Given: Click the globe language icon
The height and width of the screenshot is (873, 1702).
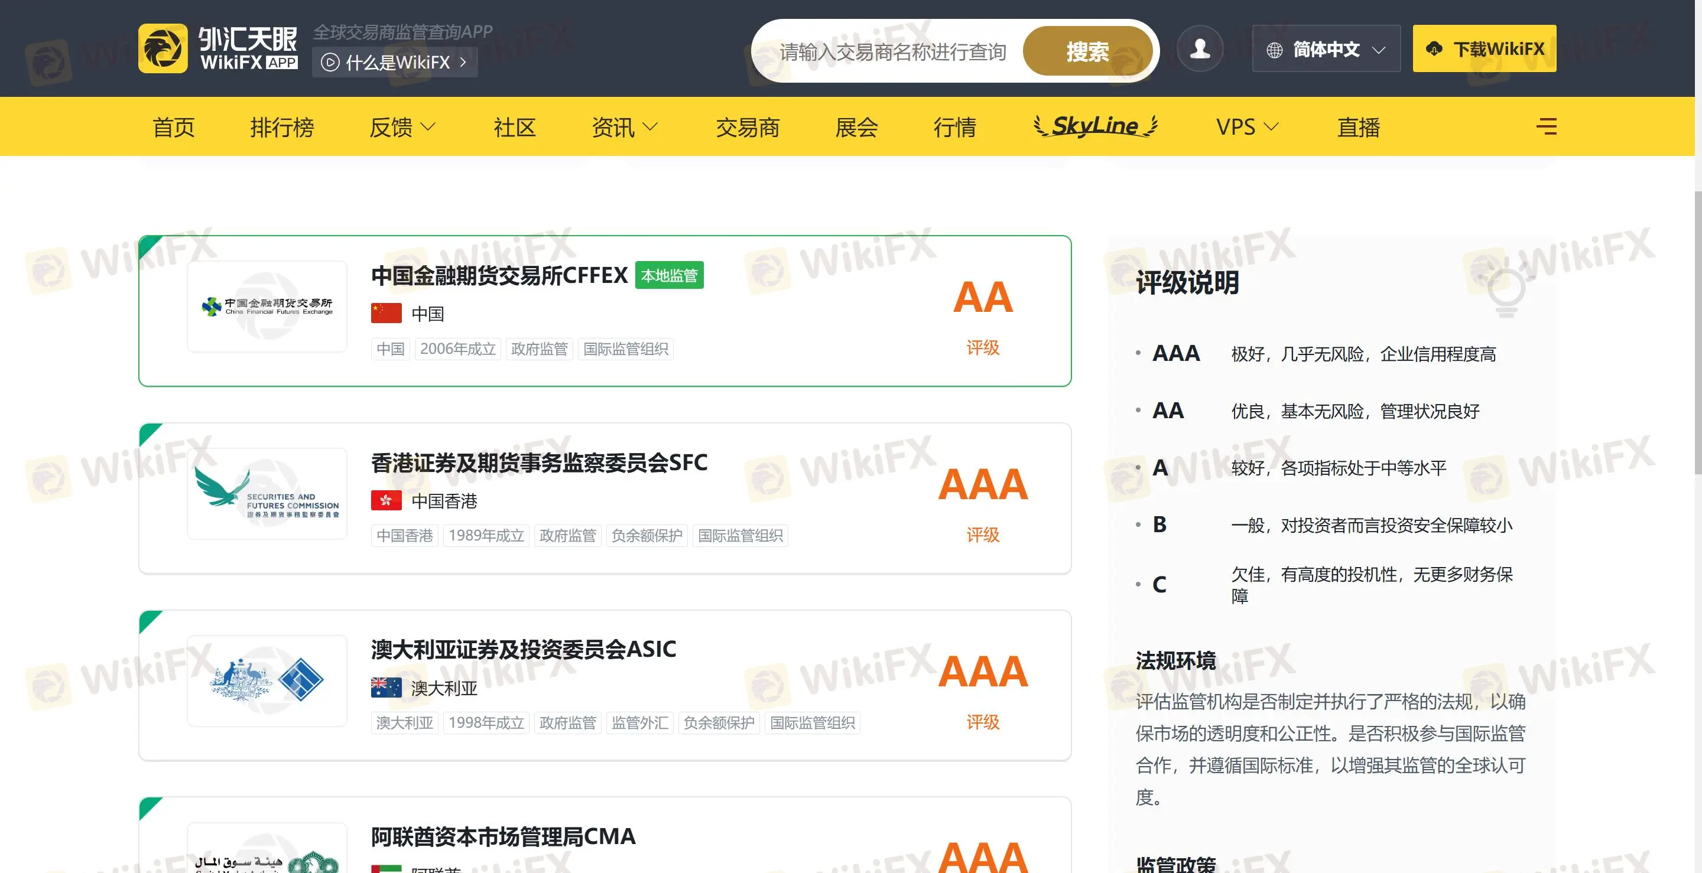Looking at the screenshot, I should tap(1275, 50).
